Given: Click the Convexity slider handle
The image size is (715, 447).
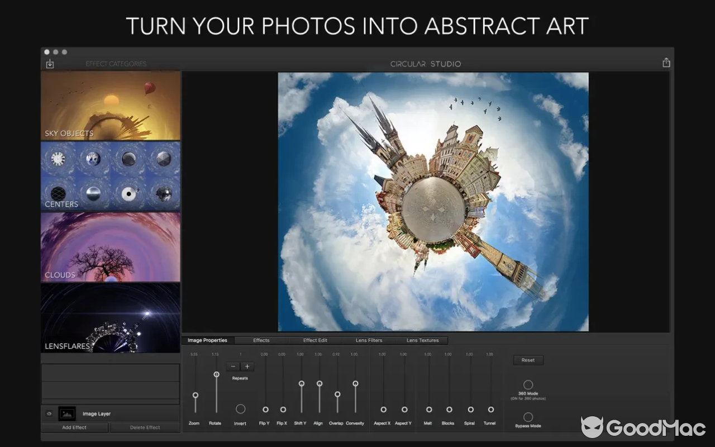Looking at the screenshot, I should 355,384.
